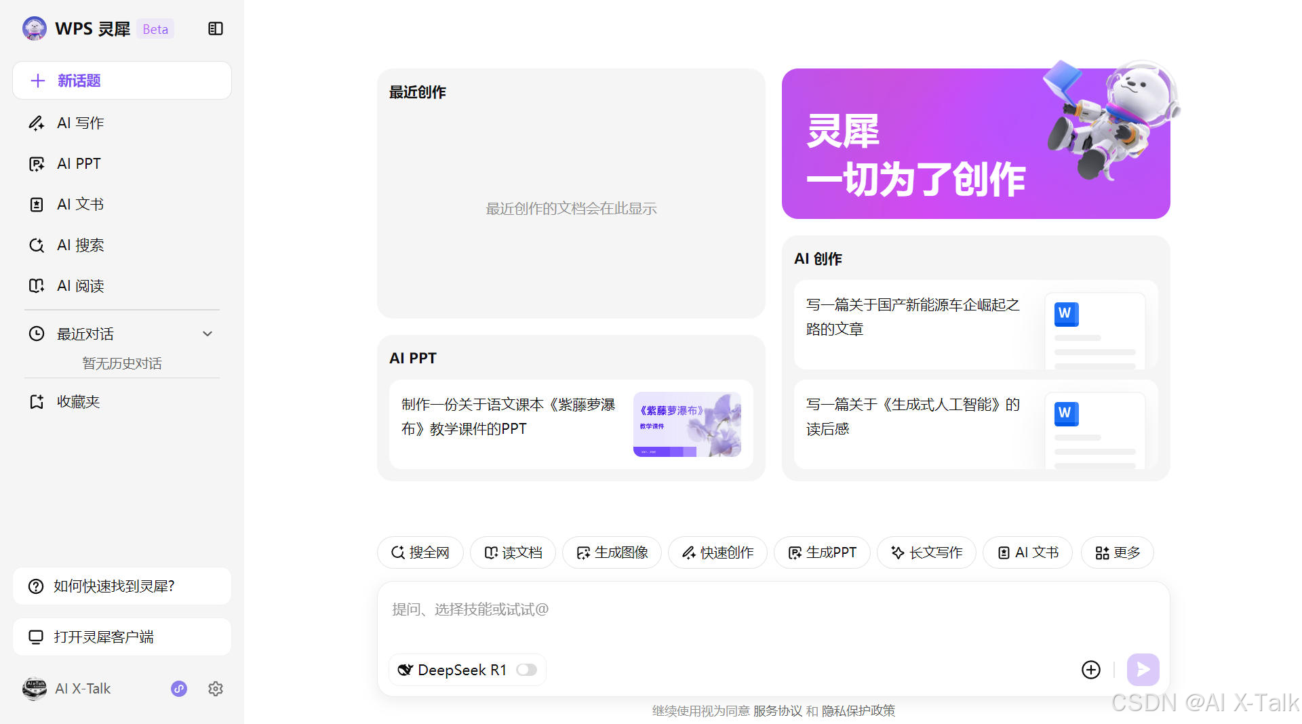Open settings with the gear icon
This screenshot has height=724, width=1302.
pos(216,689)
